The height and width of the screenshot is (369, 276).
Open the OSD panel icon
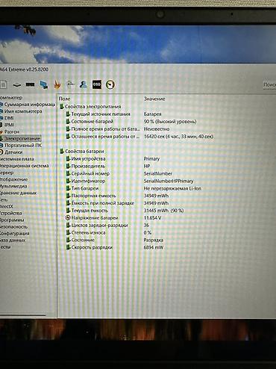[x=97, y=84]
